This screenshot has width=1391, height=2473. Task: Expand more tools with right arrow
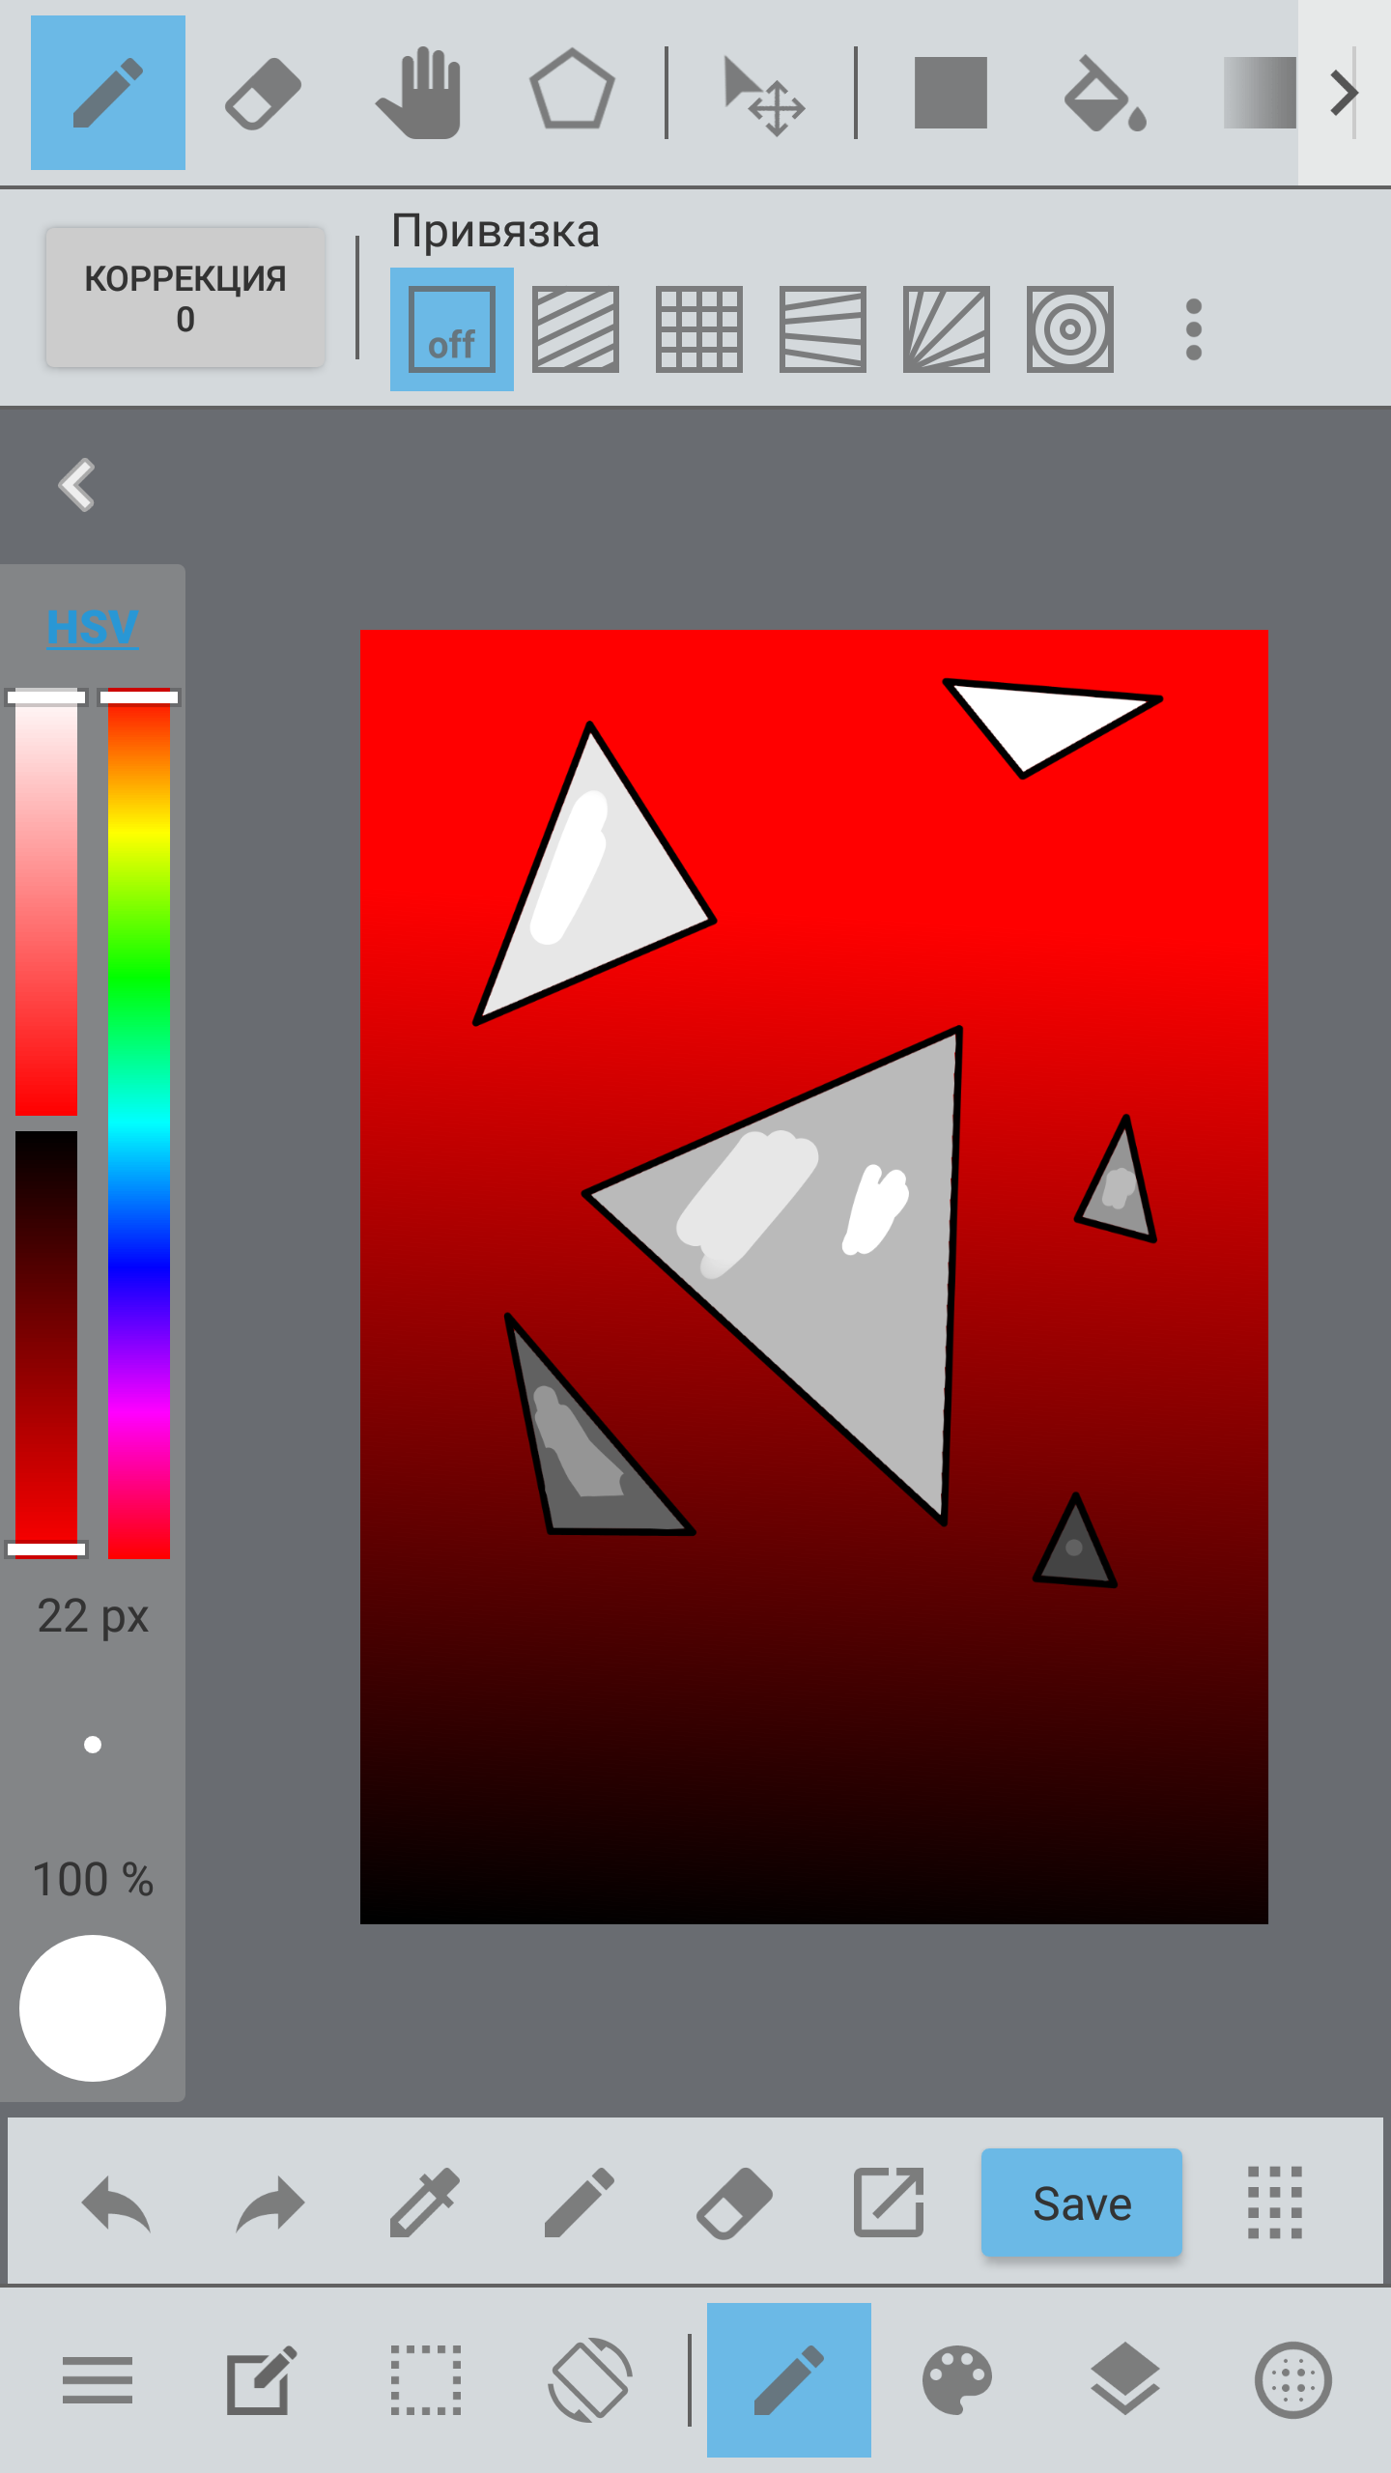[1344, 94]
